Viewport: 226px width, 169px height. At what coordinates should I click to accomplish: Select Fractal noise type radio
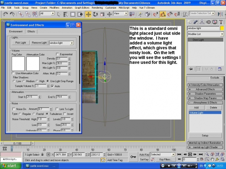click(x=34, y=114)
